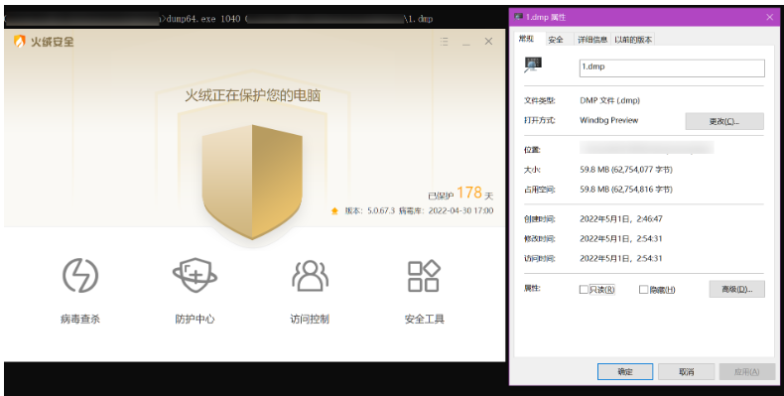This screenshot has height=396, width=784.
Task: Click the 火绒正在保护您的电脑 headline
Action: (x=252, y=95)
